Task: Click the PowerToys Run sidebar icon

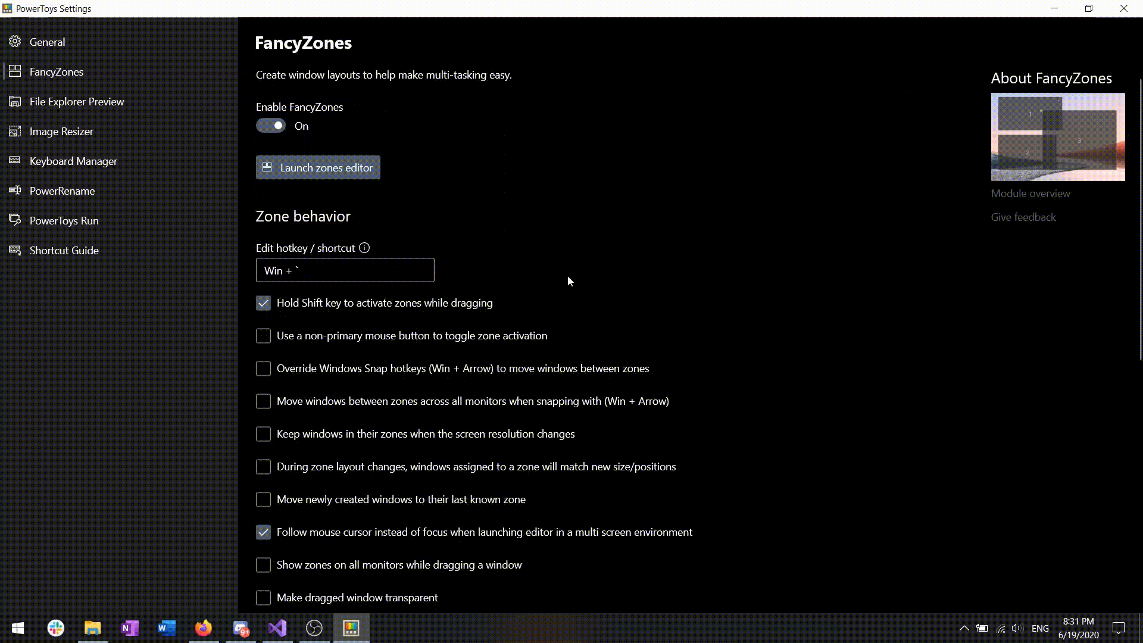Action: (15, 220)
